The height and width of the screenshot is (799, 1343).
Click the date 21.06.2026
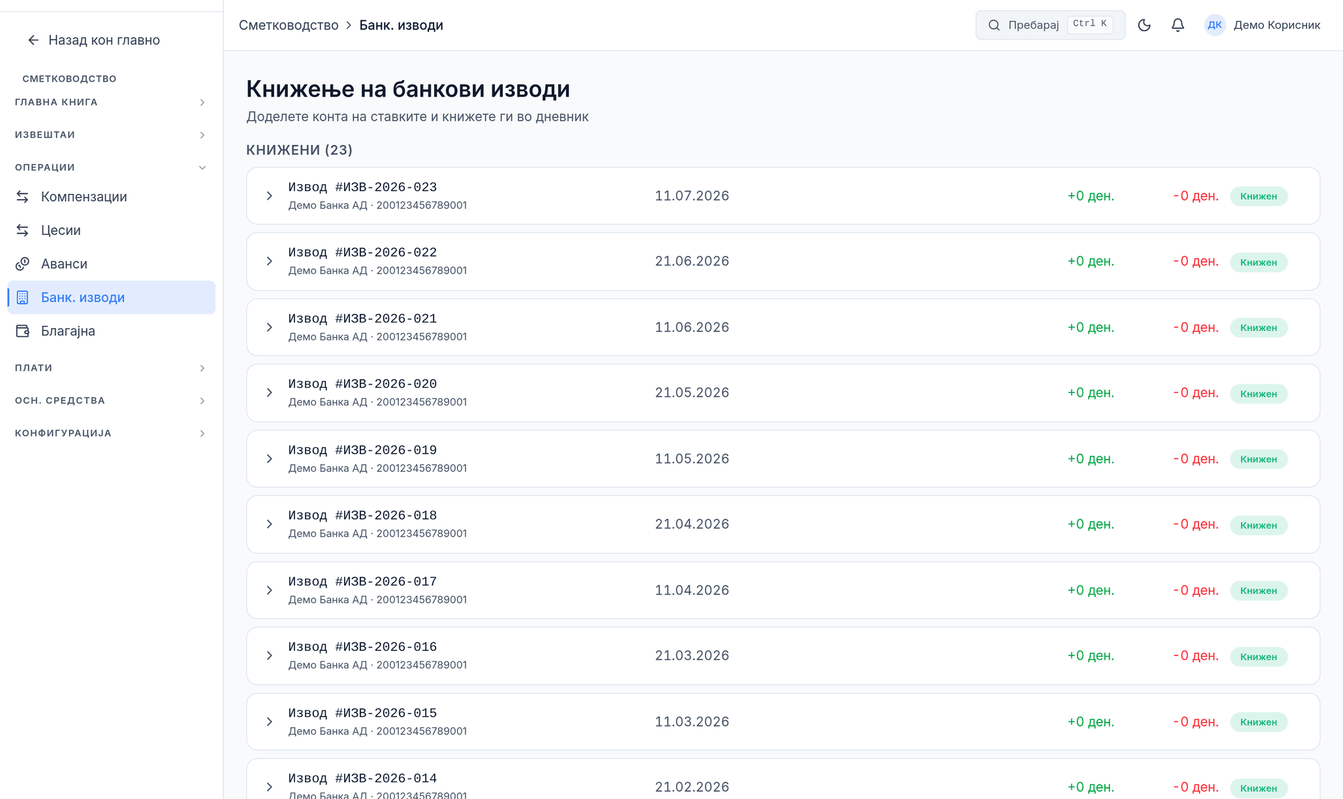pos(691,261)
